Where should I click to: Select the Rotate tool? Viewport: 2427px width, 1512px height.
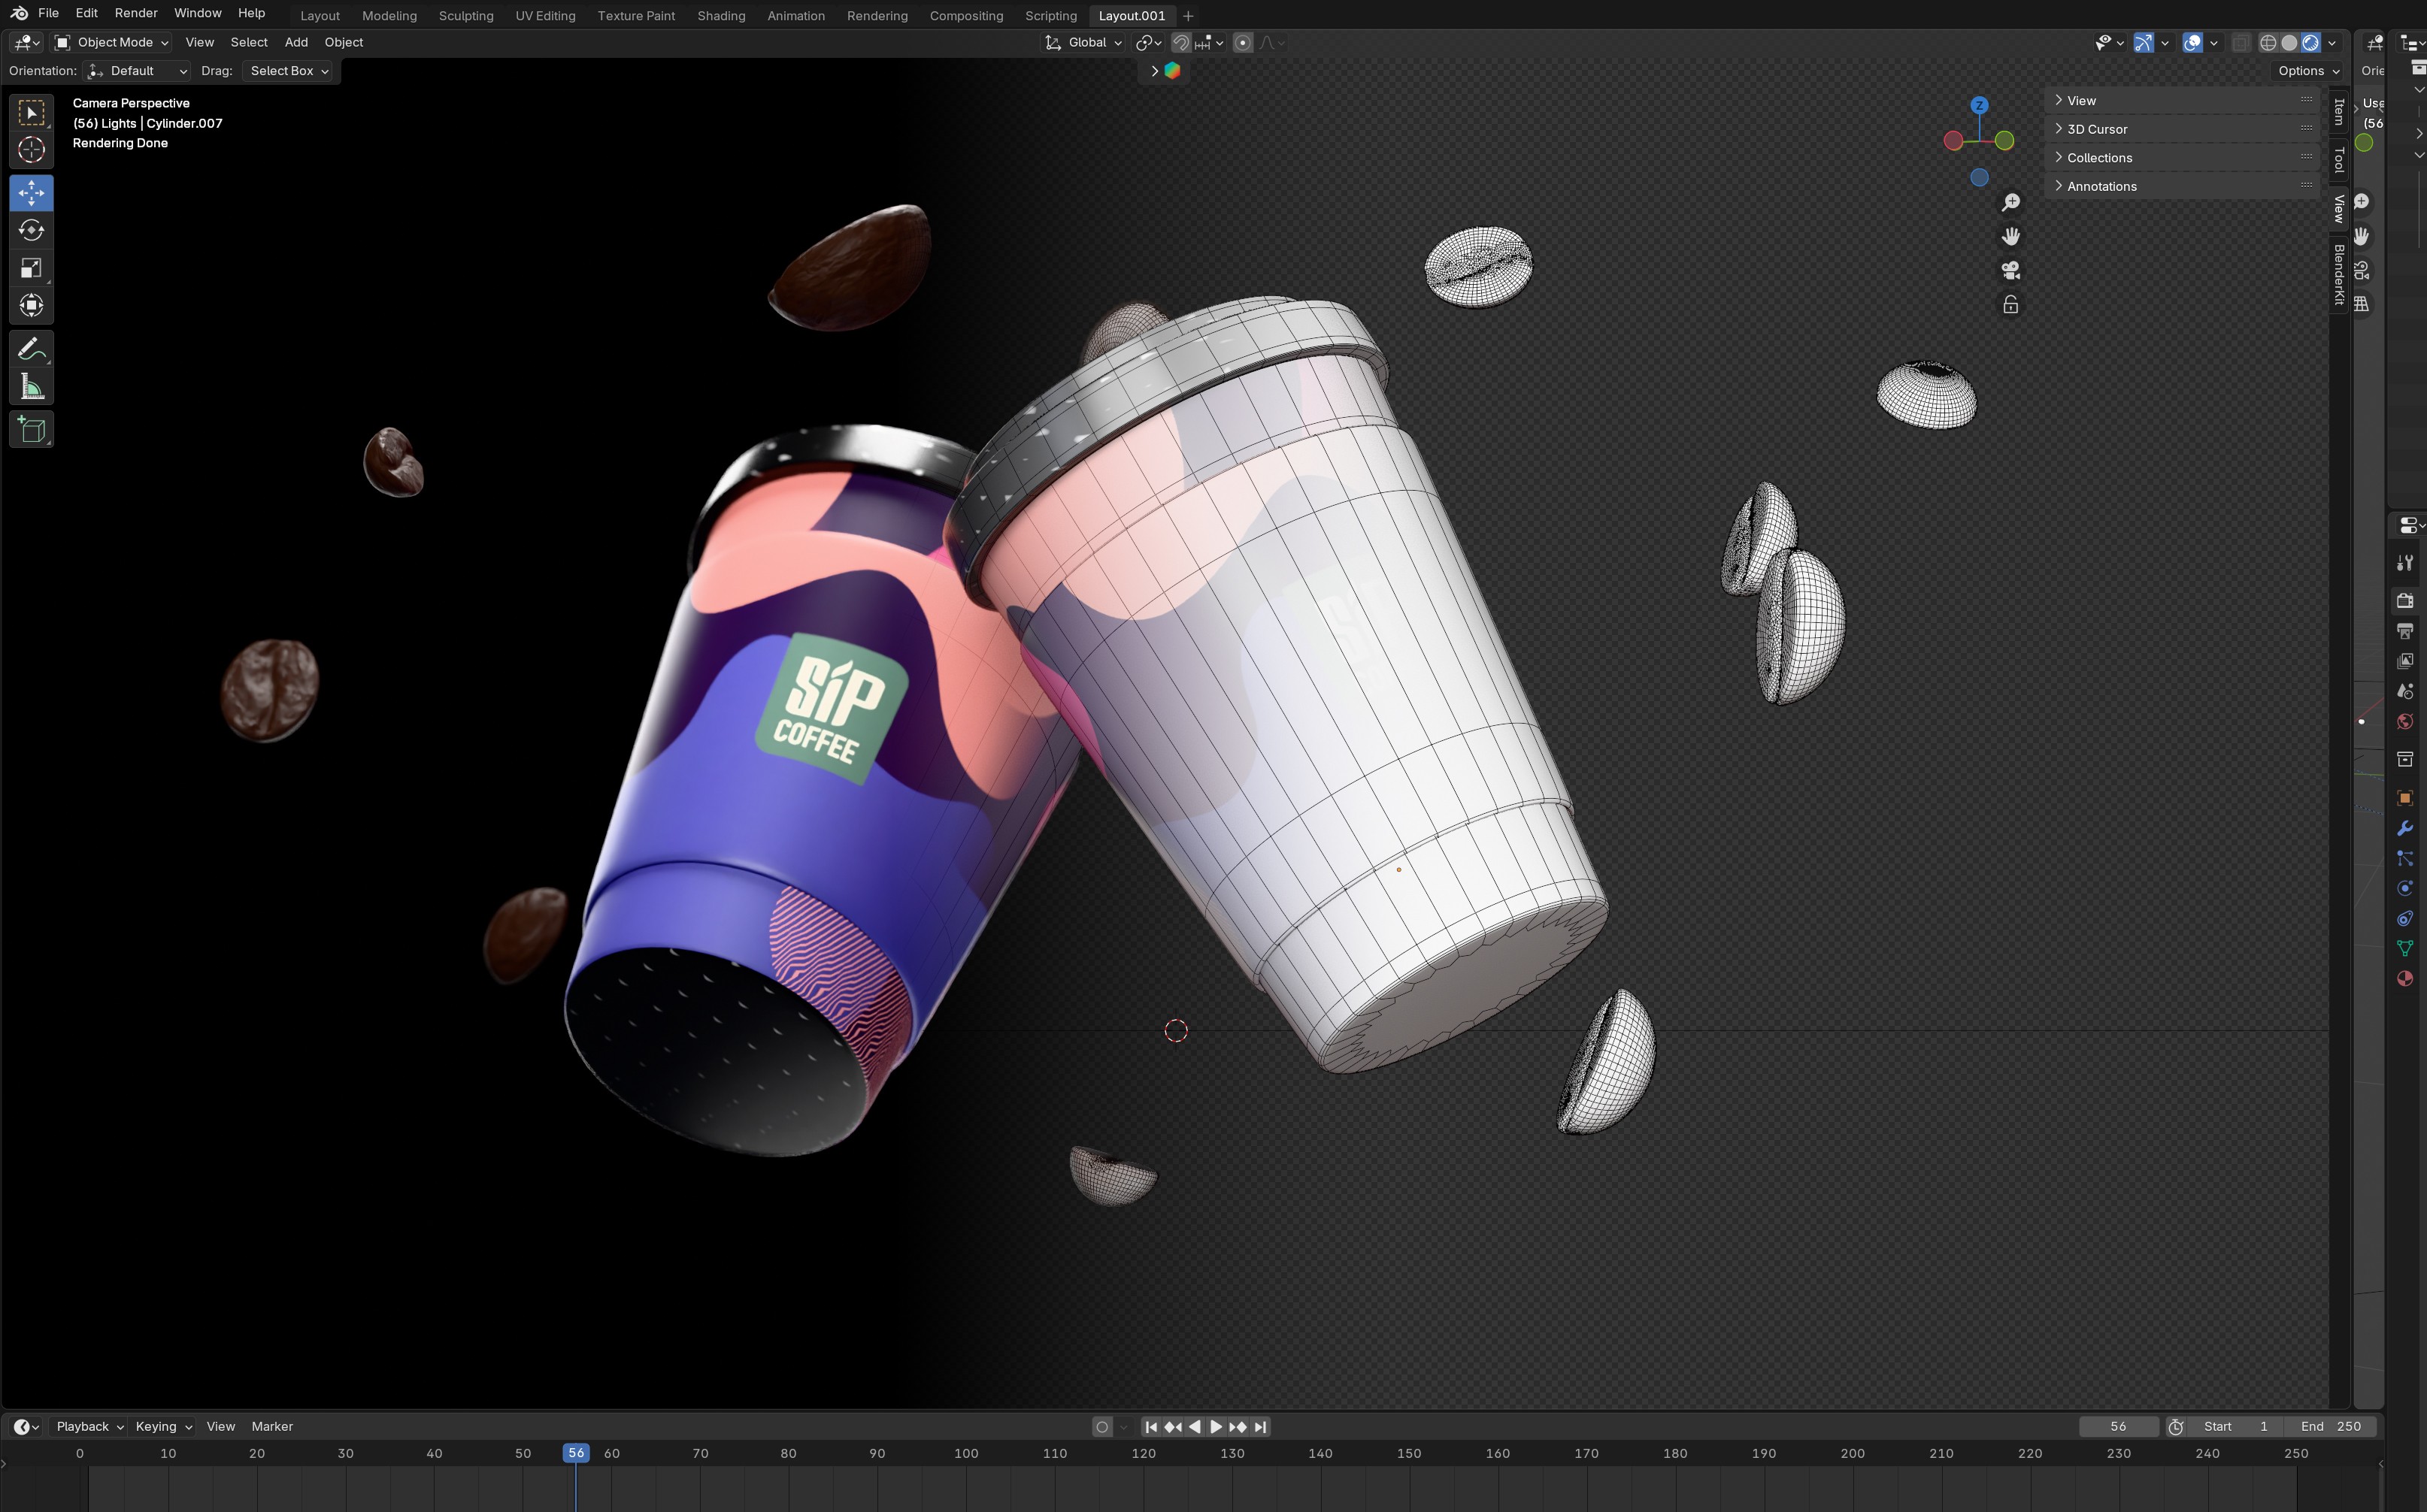[x=31, y=230]
